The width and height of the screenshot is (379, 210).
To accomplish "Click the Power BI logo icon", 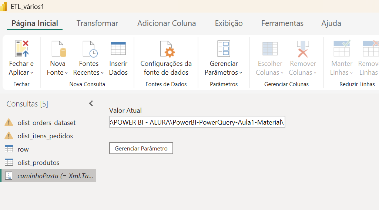I will (x=3, y=7).
